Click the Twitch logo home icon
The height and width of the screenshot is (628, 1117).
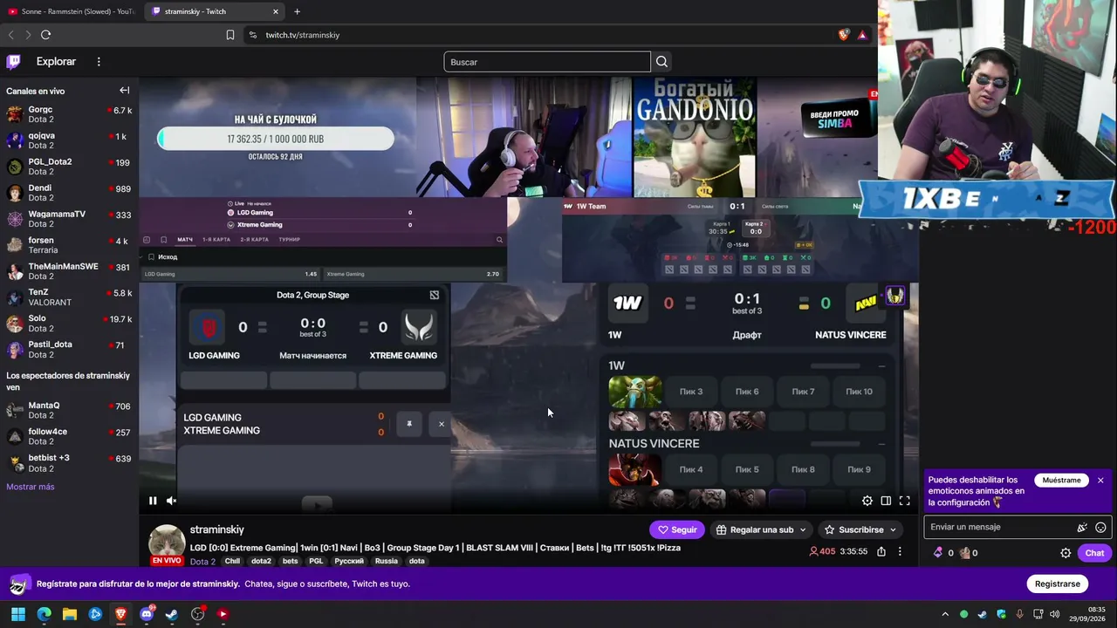[x=14, y=62]
